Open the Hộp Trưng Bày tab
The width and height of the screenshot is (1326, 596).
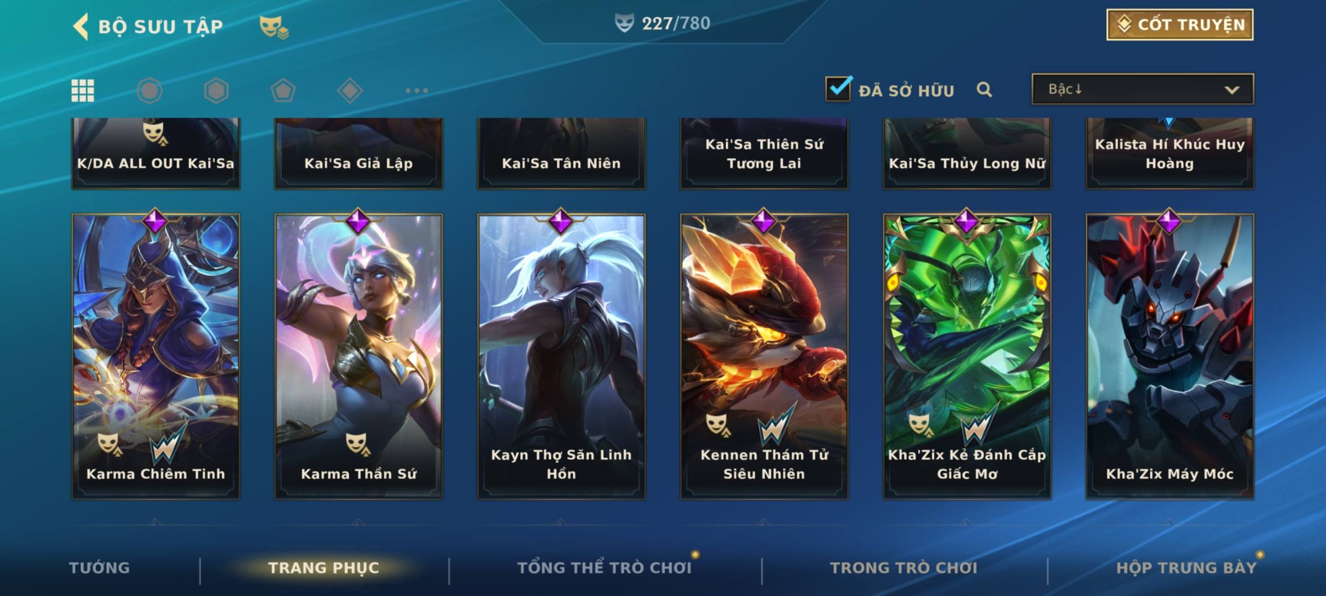pos(1186,568)
